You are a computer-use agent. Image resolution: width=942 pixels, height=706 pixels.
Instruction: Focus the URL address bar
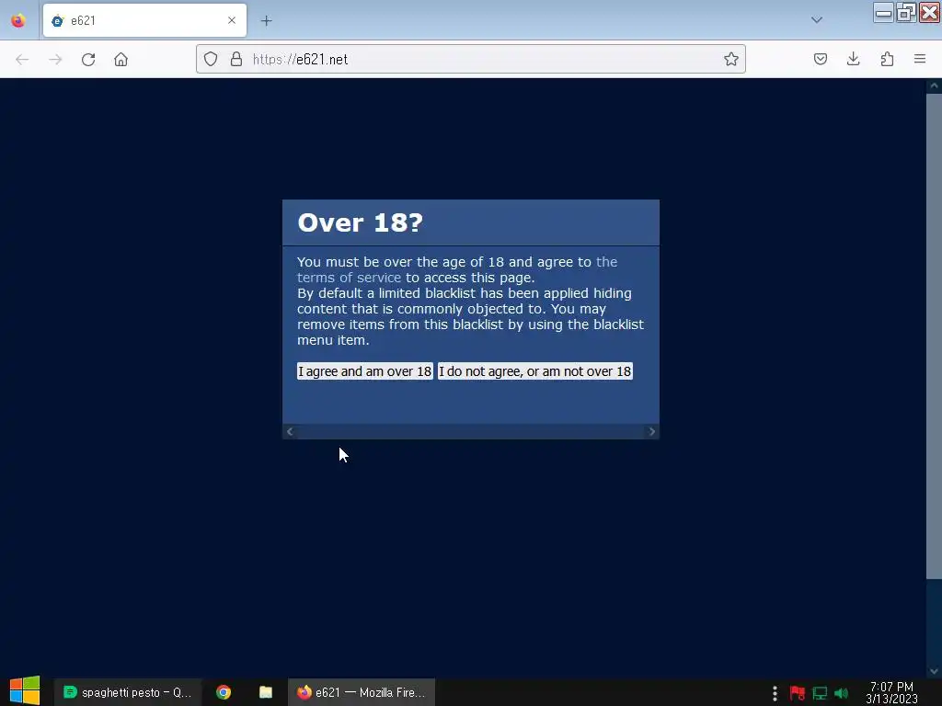pyautogui.click(x=471, y=59)
